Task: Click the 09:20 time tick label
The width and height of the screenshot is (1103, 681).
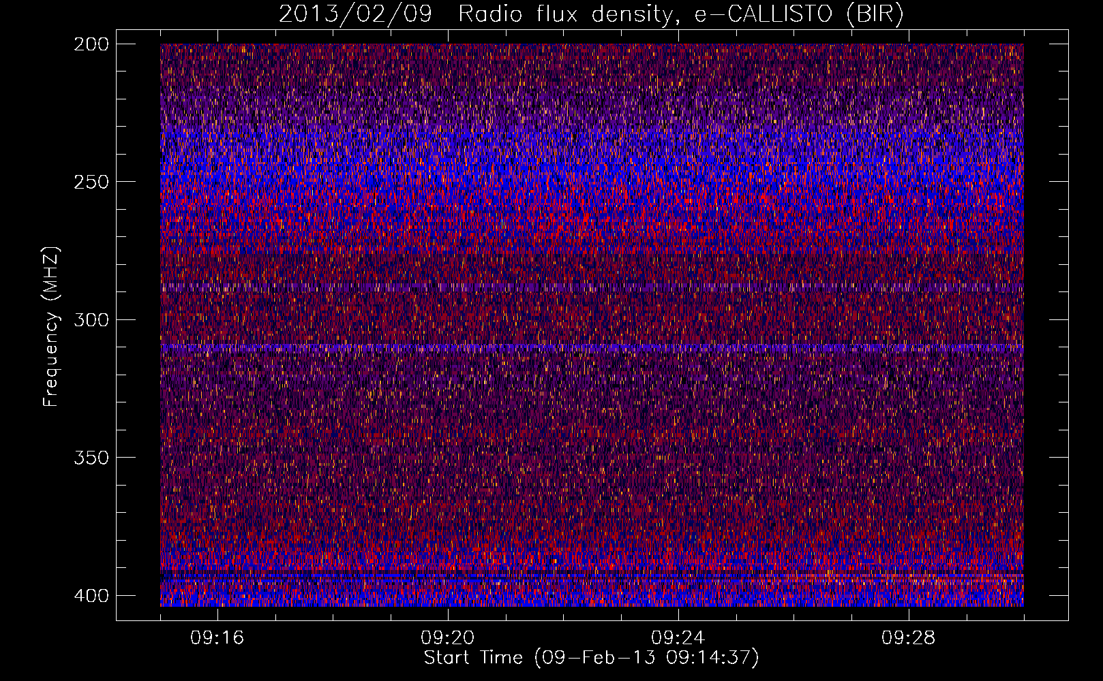Action: click(448, 638)
